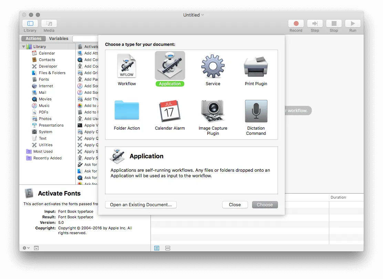Choose the Image Capture Plugin type
383x279 pixels.
pyautogui.click(x=213, y=111)
